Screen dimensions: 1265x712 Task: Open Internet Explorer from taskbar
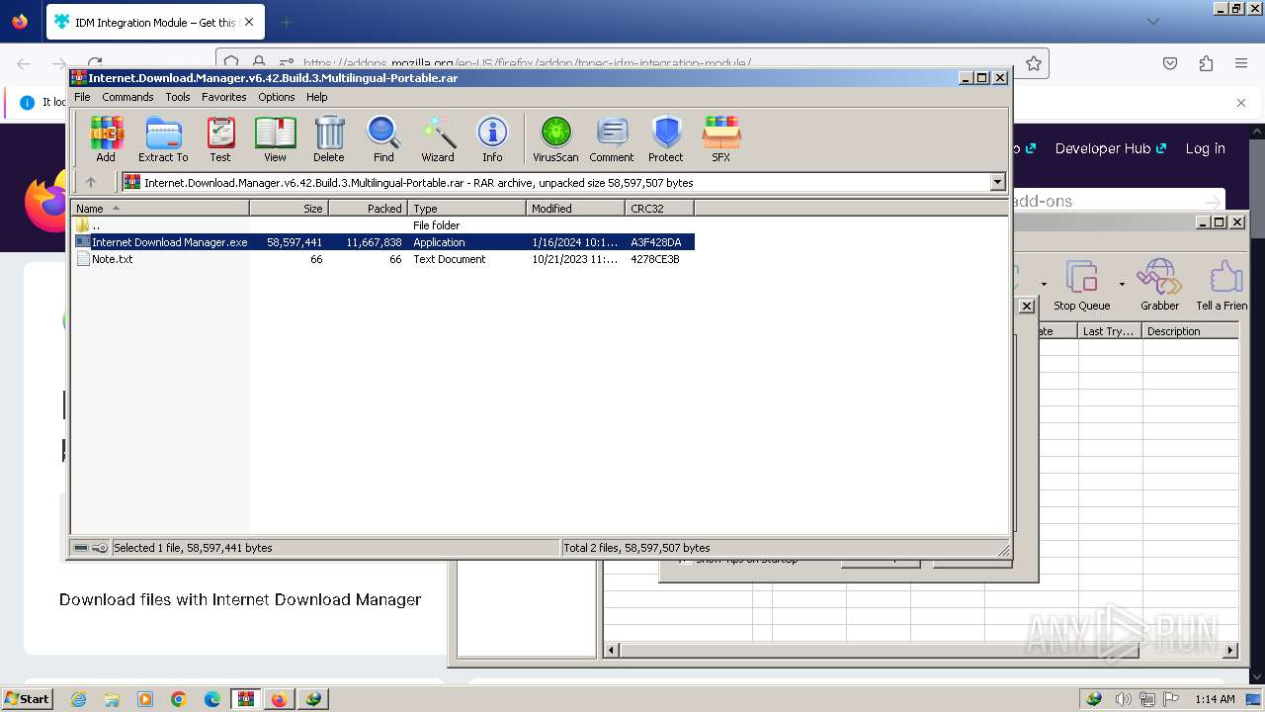click(x=79, y=699)
